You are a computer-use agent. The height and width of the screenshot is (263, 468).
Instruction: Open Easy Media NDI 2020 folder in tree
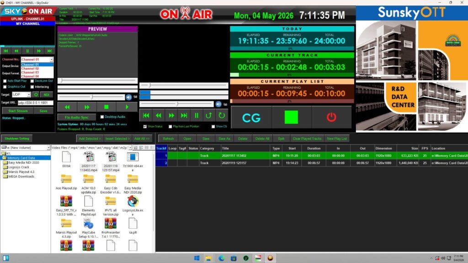(24, 163)
